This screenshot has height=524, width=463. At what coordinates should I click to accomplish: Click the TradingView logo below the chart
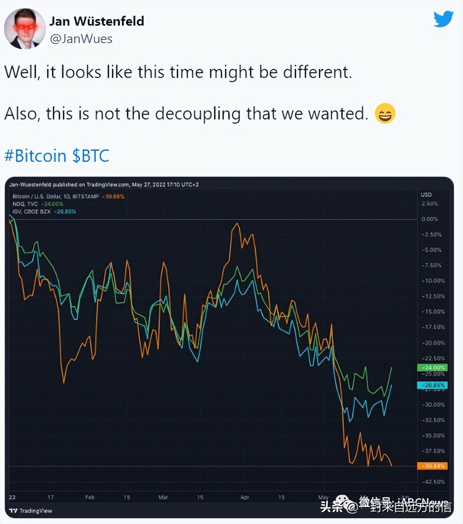point(31,511)
